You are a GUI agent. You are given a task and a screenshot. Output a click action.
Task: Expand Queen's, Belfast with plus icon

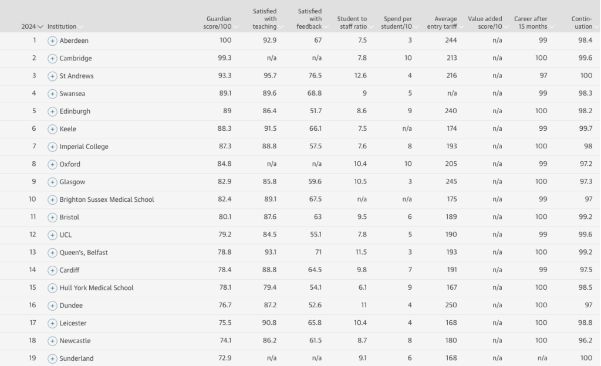pyautogui.click(x=52, y=253)
